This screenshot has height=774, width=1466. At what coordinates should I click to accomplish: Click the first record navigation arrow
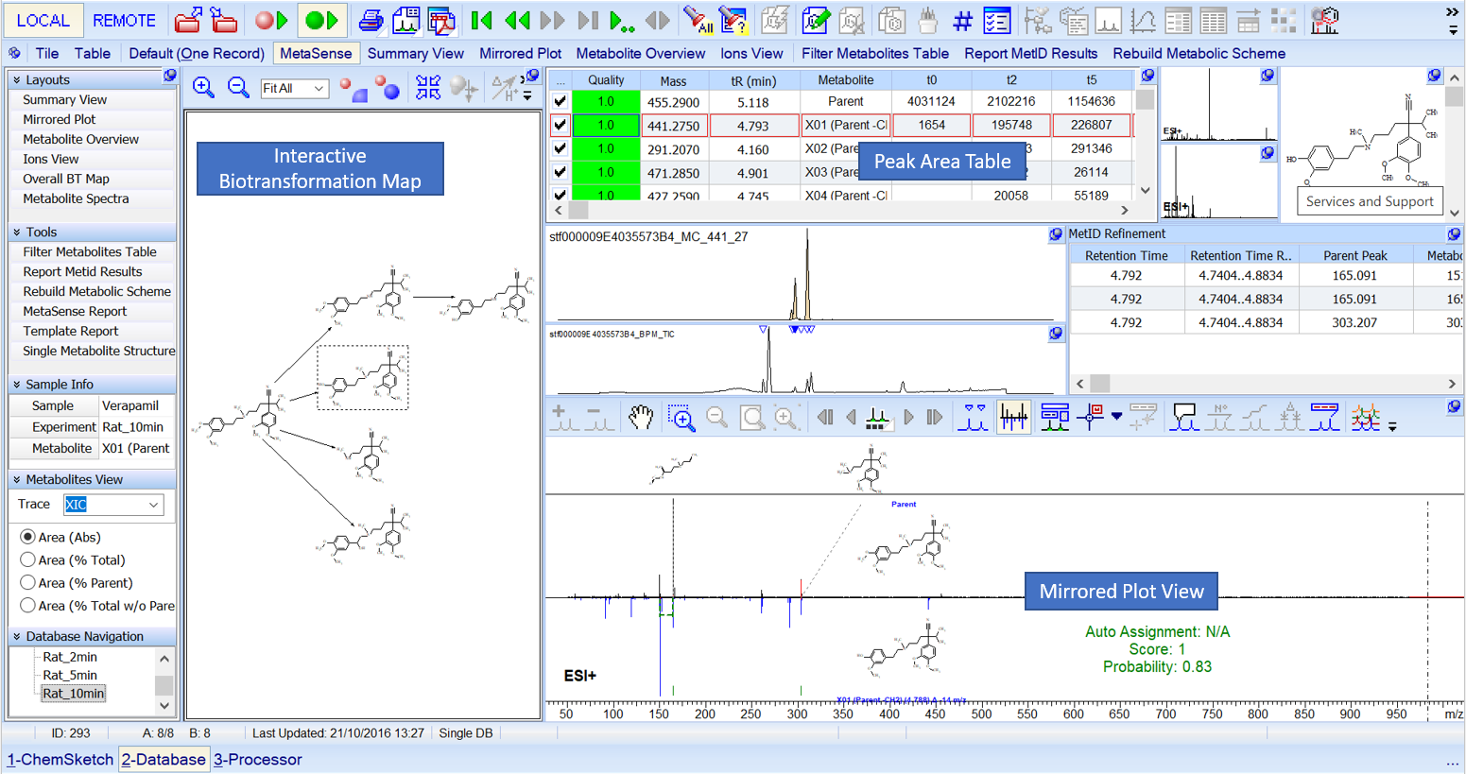pyautogui.click(x=481, y=20)
